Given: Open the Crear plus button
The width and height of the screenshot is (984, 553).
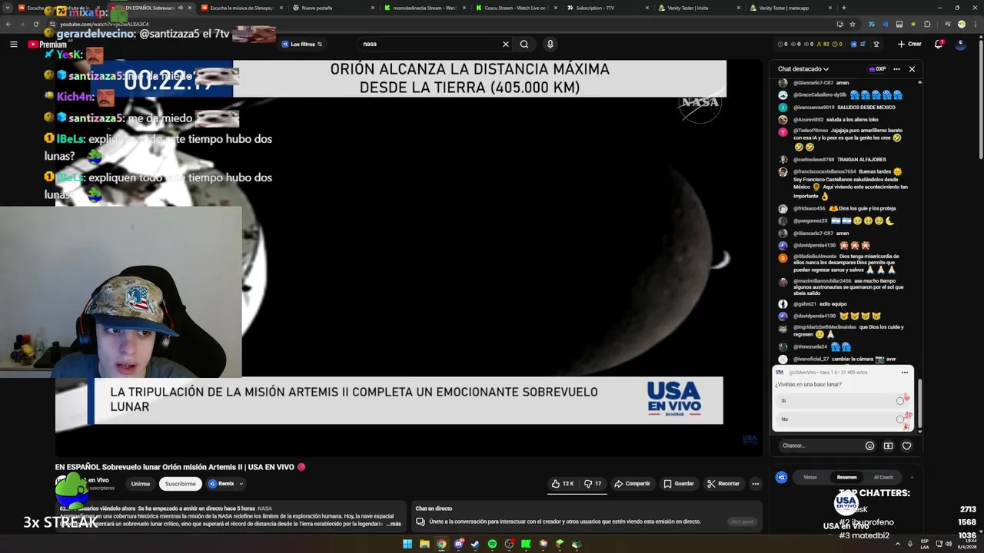Looking at the screenshot, I should (909, 45).
